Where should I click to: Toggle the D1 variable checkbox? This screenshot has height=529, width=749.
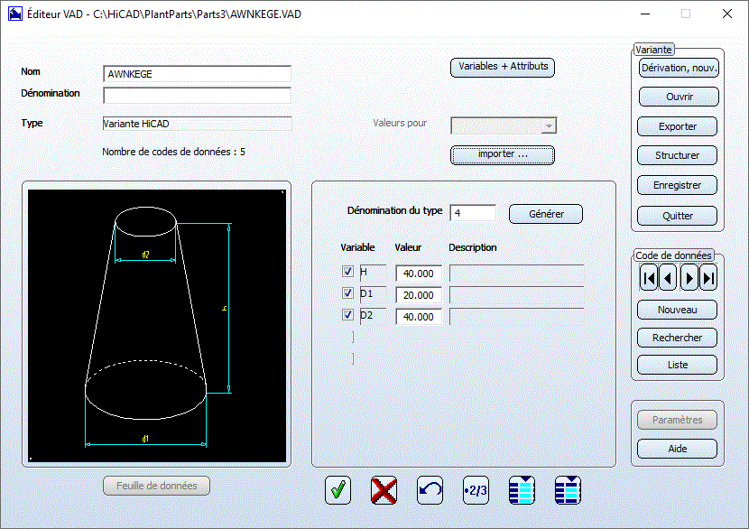[x=347, y=293]
